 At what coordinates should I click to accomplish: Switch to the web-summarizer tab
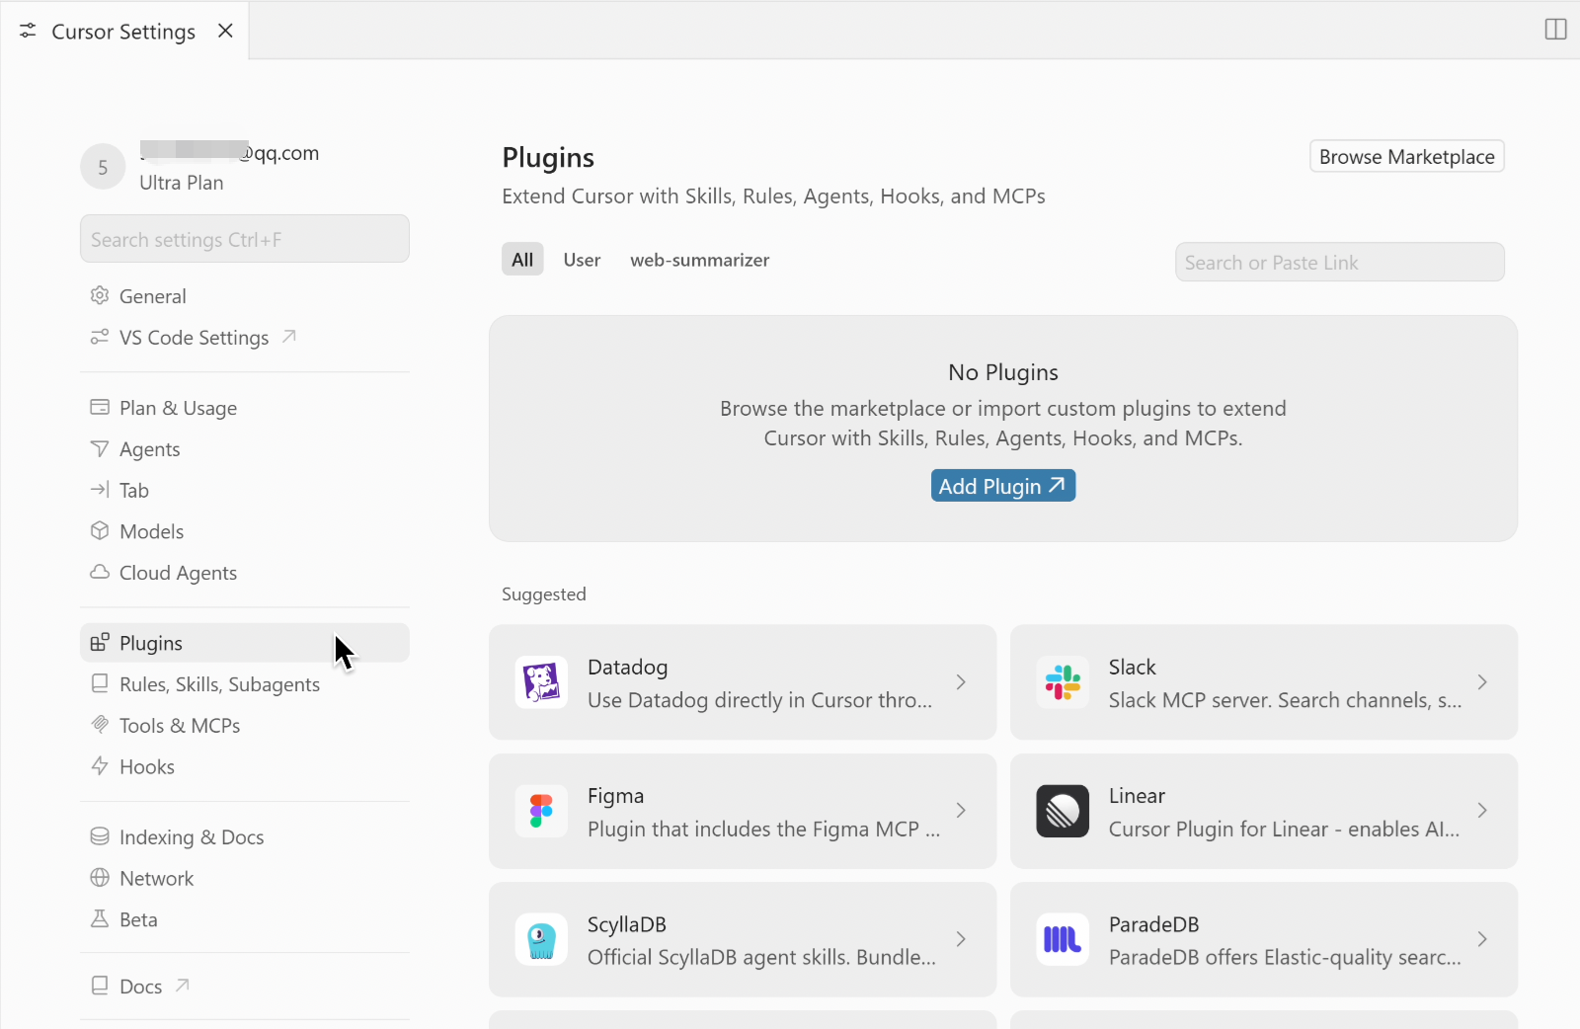699,260
